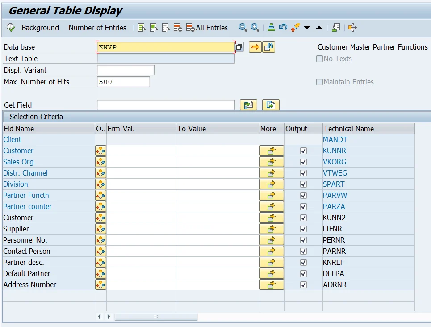Click the orange export arrow icon in toolbar
431x327 pixels.
352,28
